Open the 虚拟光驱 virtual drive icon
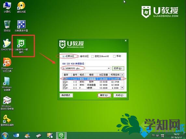The height and width of the screenshot is (139, 186). click(21, 7)
